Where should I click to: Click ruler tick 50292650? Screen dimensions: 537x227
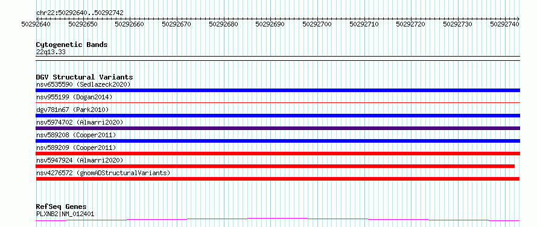83,24
